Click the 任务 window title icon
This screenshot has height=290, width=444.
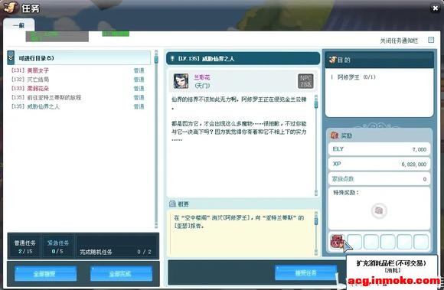click(x=11, y=8)
